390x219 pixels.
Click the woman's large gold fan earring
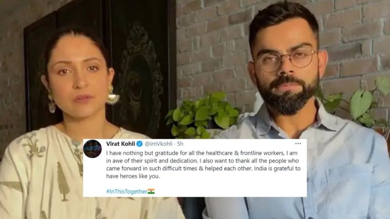(112, 96)
